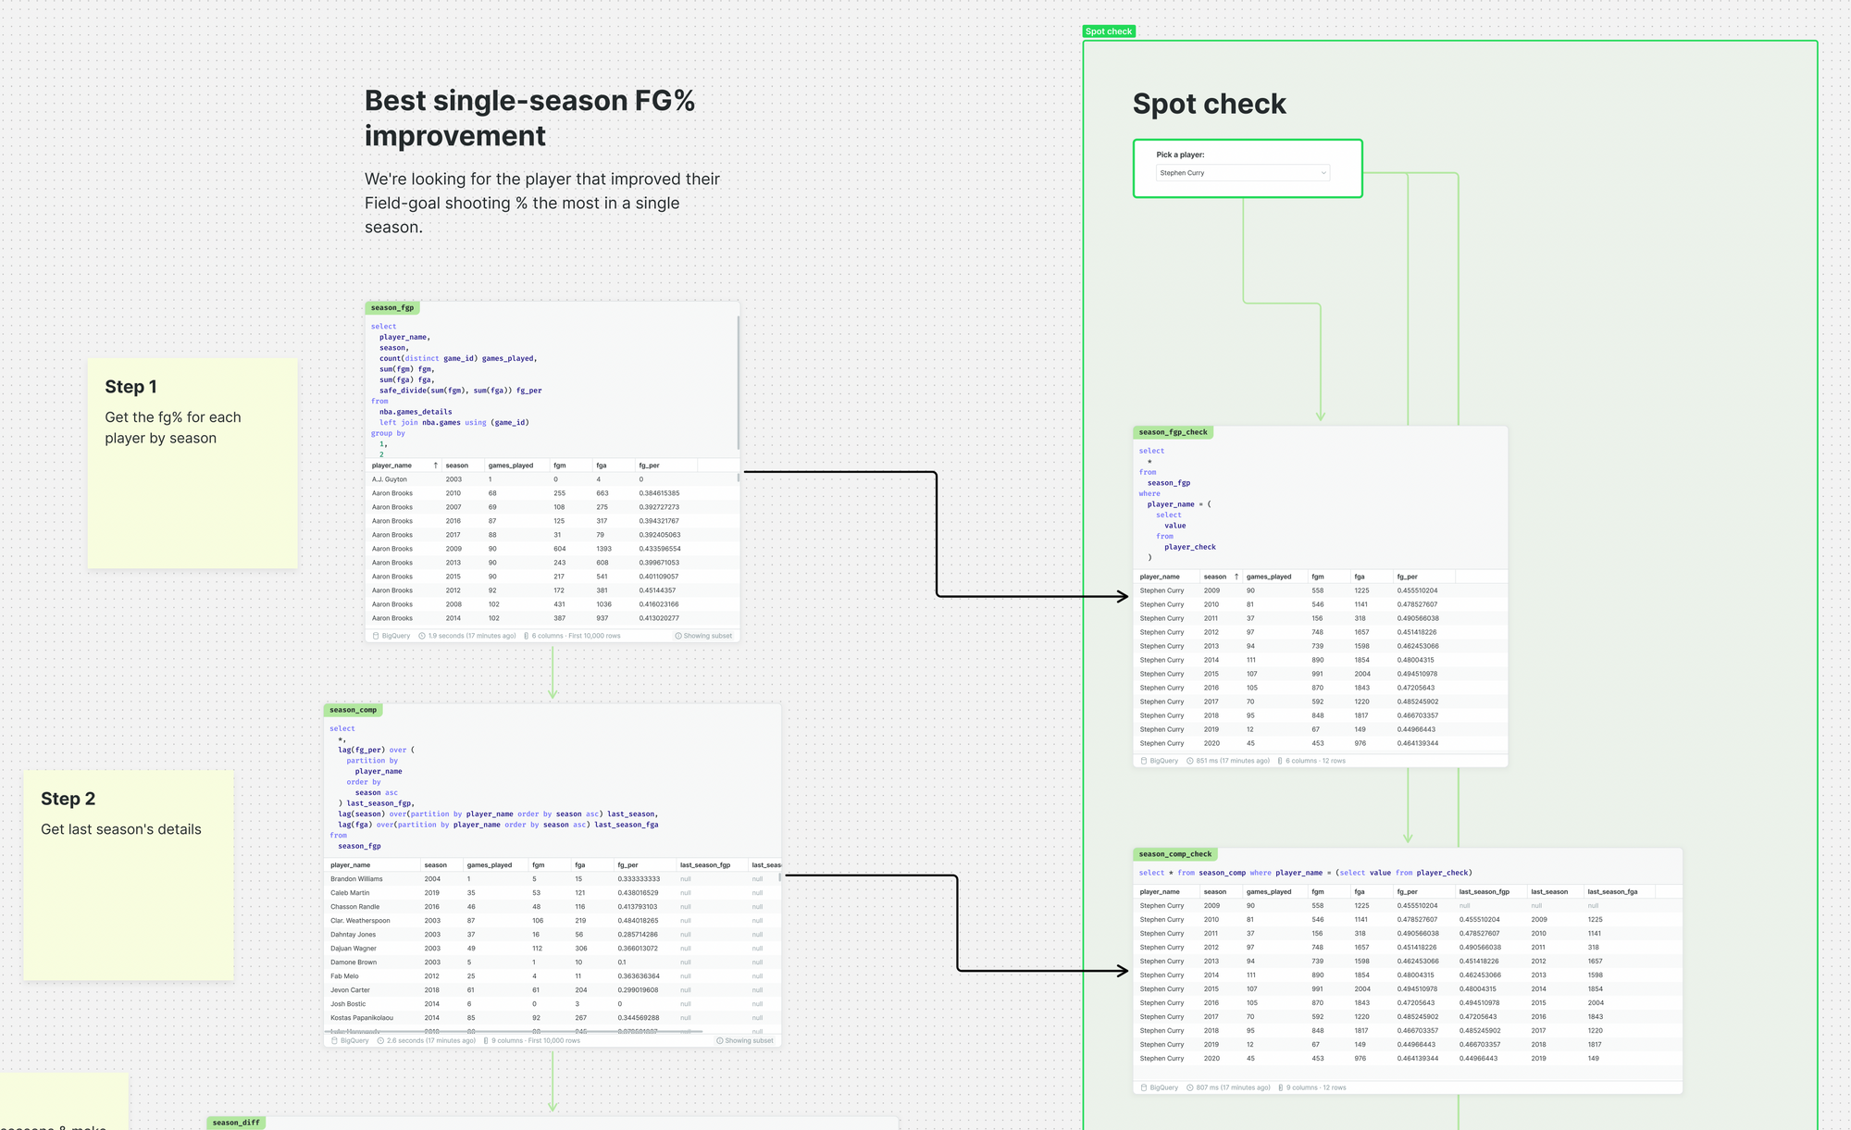
Task: Click the Step 2 yellow sticky note
Action: click(x=128, y=875)
